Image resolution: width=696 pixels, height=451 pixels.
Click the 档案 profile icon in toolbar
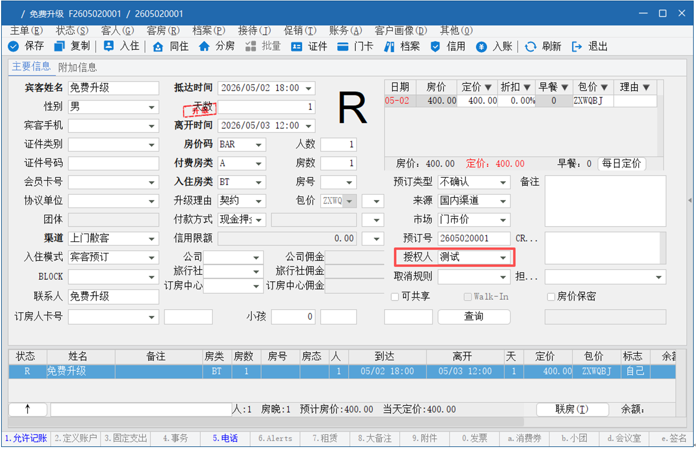point(389,47)
